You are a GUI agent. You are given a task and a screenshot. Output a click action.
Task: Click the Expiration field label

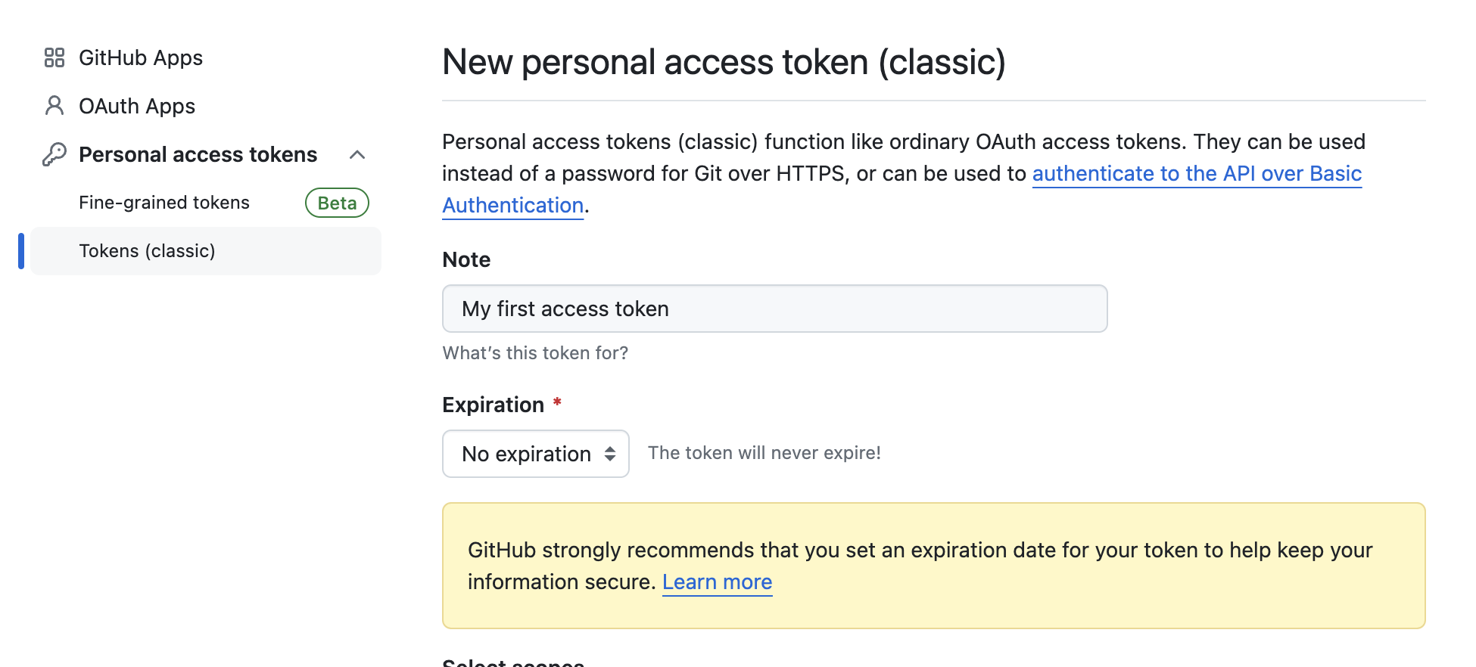point(493,405)
